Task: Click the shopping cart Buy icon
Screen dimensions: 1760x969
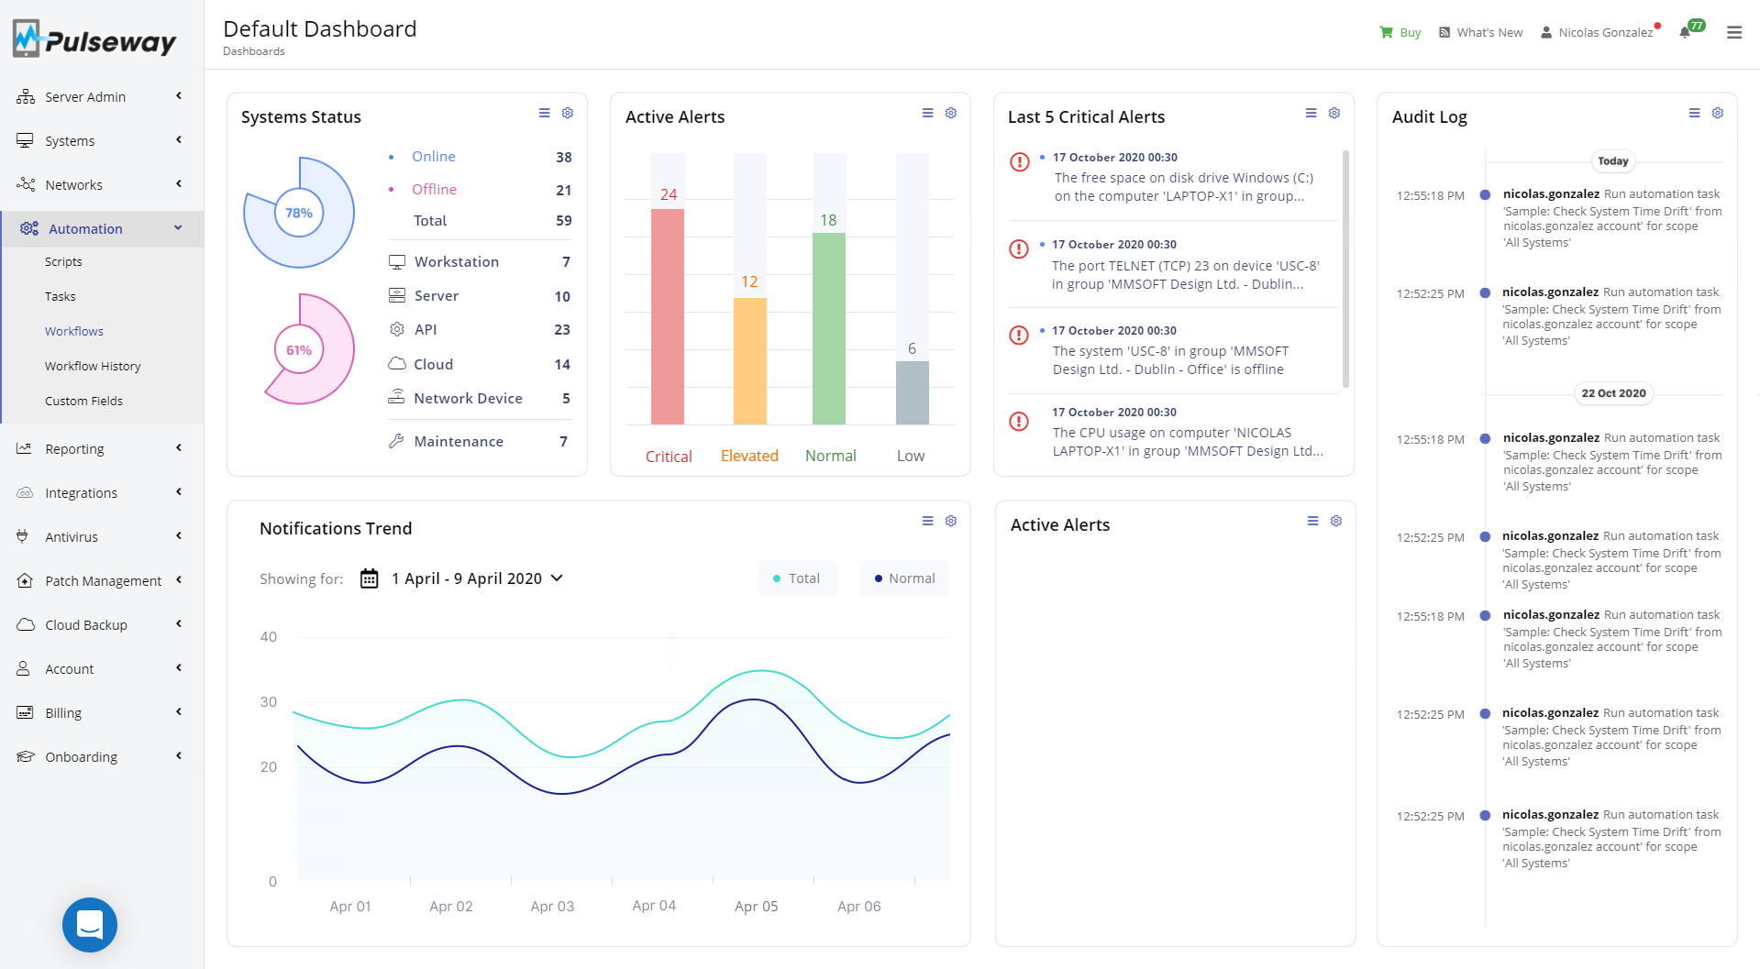Action: (1386, 32)
